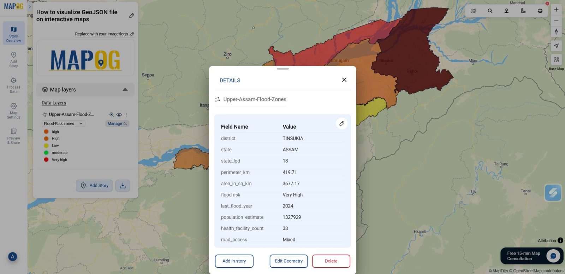Expand sidebar with the arrow chevron
The height and width of the screenshot is (274, 565).
coord(30,6)
